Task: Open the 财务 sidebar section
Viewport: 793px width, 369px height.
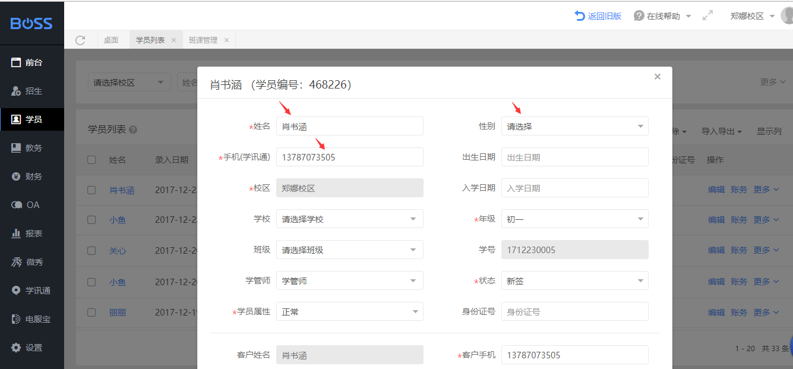Action: (32, 176)
